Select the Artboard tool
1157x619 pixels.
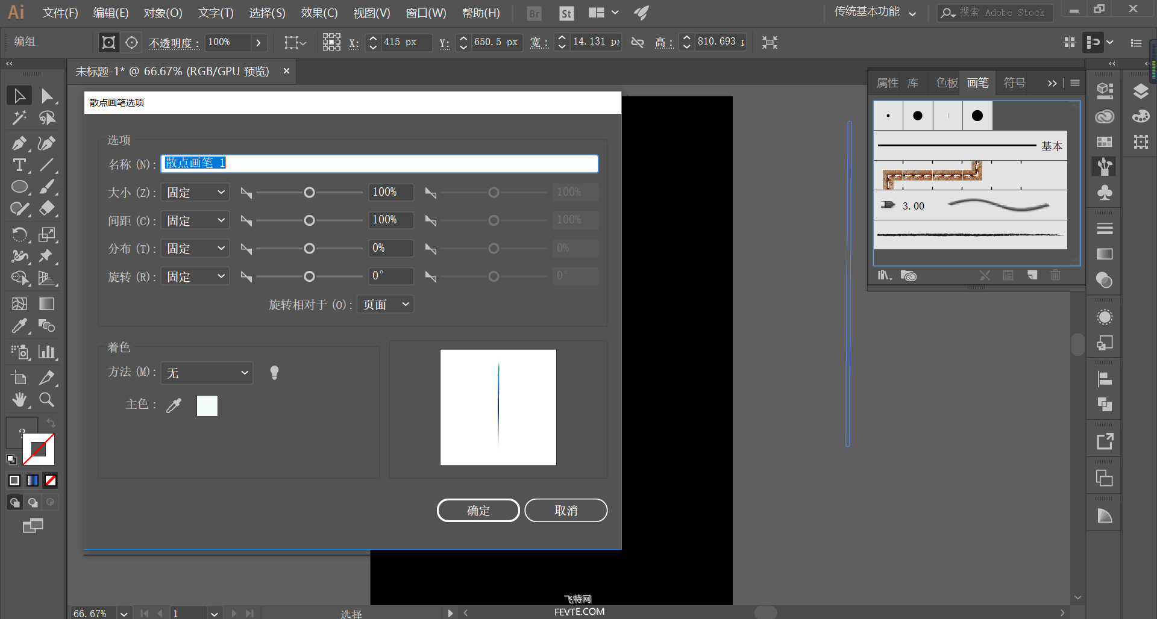pos(19,378)
